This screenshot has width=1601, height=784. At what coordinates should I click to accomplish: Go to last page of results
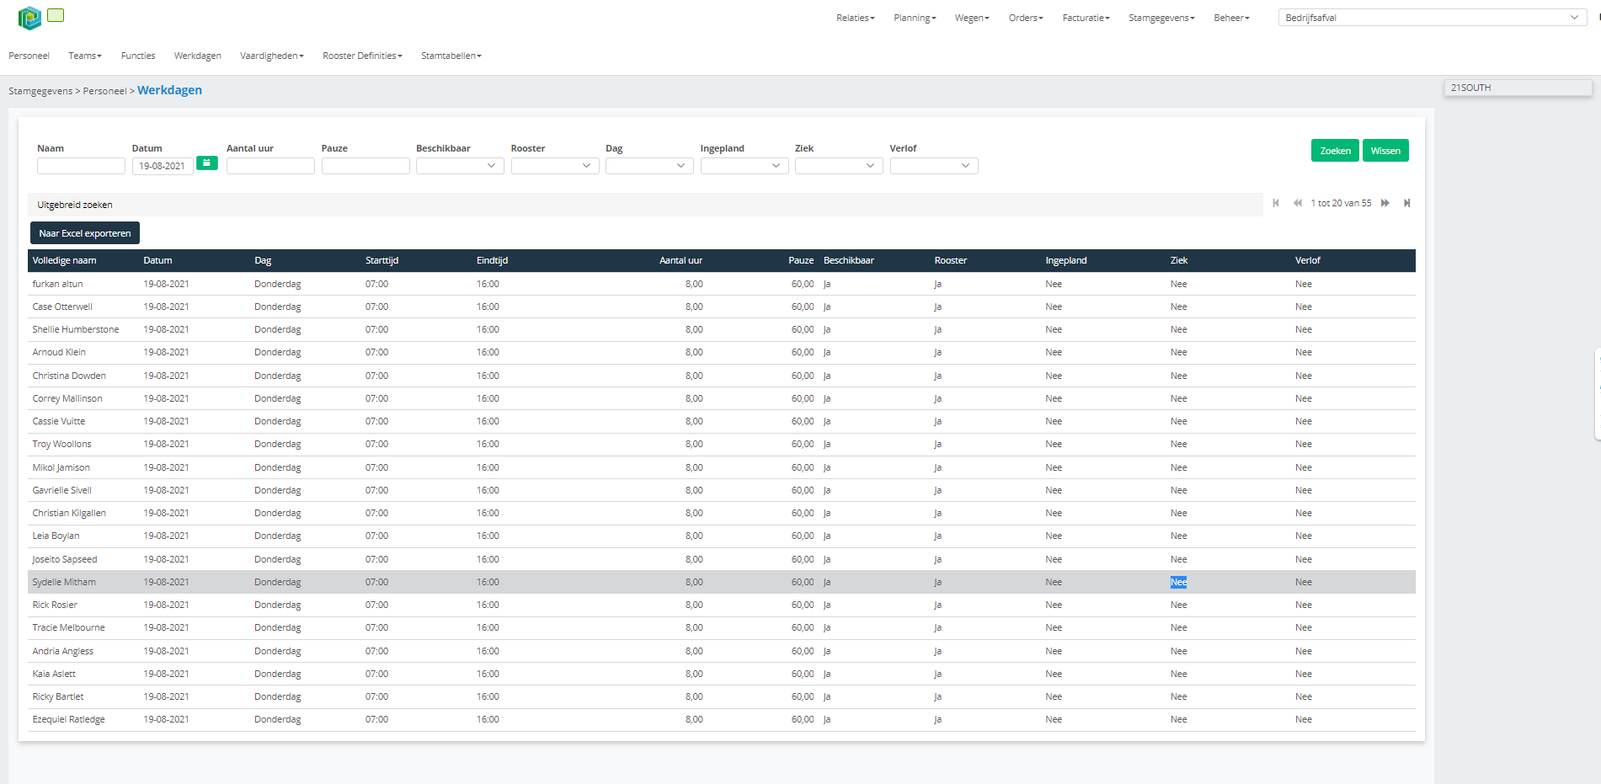(1406, 203)
